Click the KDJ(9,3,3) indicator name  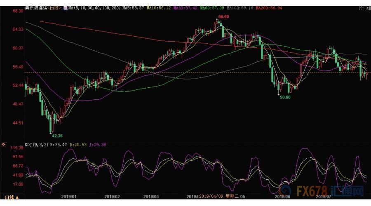pos(36,145)
